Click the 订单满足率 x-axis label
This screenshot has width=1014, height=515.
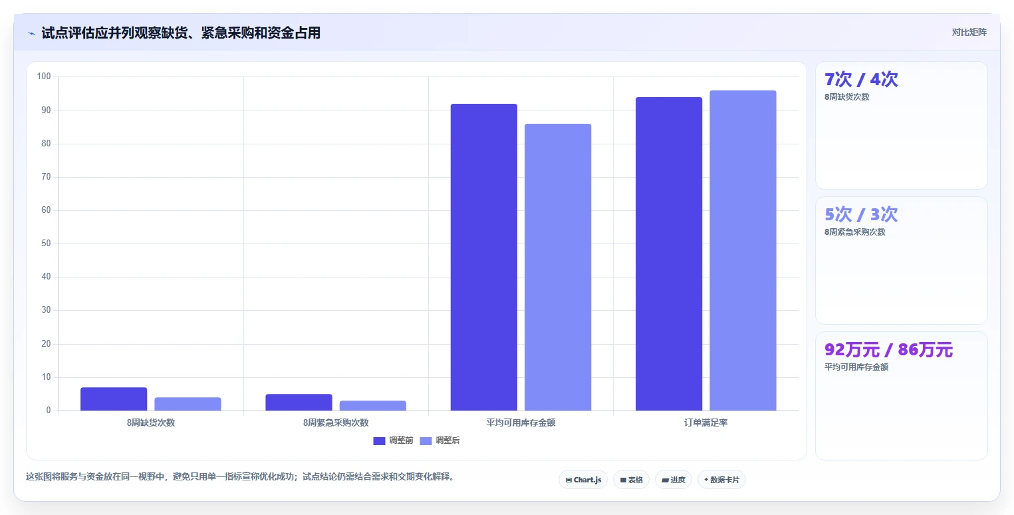[706, 423]
